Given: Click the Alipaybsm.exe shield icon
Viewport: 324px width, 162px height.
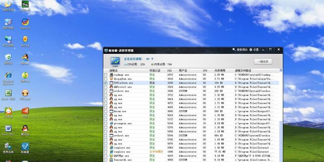Looking at the screenshot, I should [x=111, y=79].
